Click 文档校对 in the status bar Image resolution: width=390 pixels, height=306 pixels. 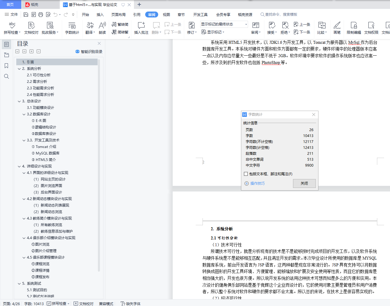(84, 304)
